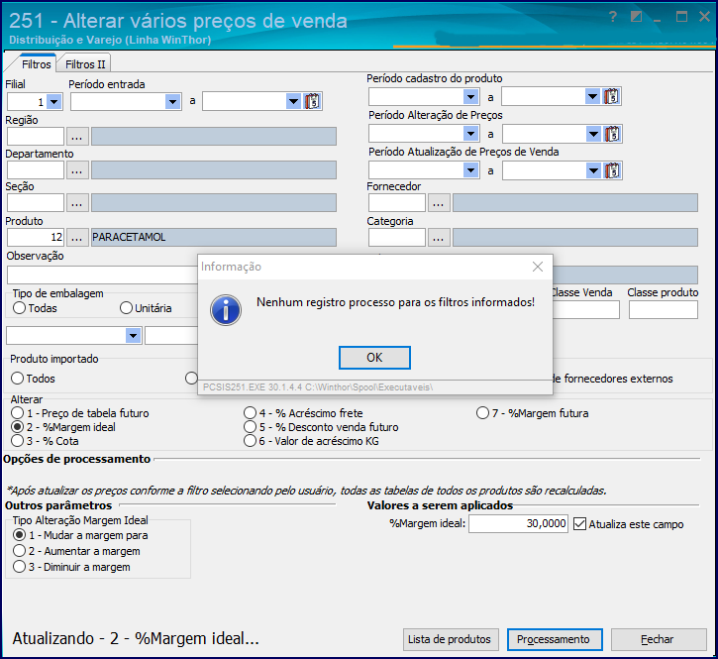
Task: Select Unitária packaging type radio
Action: 127,308
